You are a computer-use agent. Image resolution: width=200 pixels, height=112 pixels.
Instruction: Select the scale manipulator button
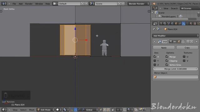(x=83, y=110)
